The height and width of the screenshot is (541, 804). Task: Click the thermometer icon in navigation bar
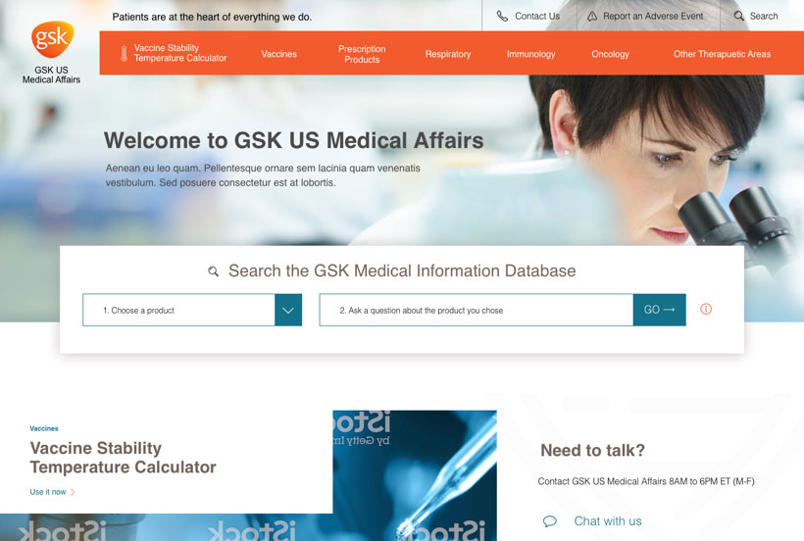point(124,54)
